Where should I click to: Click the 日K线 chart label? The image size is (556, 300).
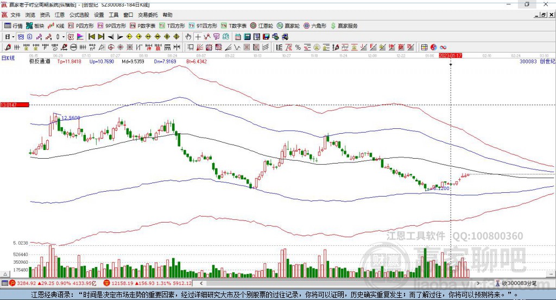point(8,57)
